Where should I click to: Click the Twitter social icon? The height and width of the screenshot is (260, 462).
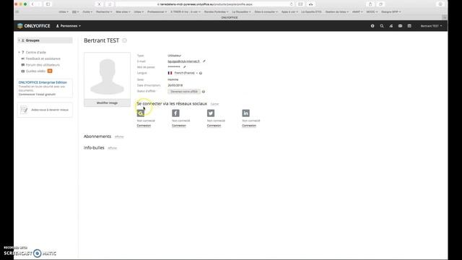point(211,113)
